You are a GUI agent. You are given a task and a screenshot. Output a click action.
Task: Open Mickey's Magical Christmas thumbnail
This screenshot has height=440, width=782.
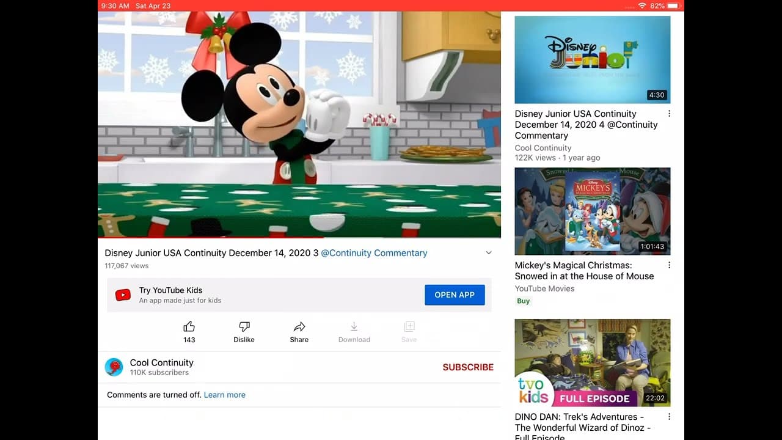point(593,211)
